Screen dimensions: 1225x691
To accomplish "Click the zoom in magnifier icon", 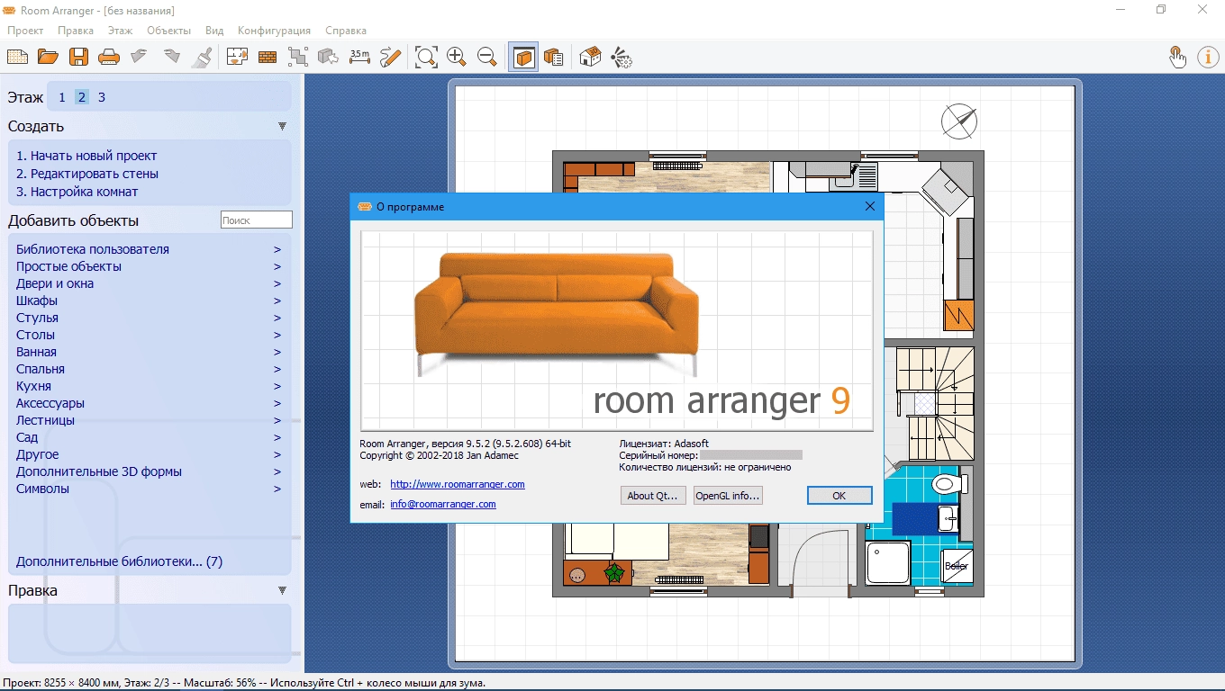I will (457, 57).
